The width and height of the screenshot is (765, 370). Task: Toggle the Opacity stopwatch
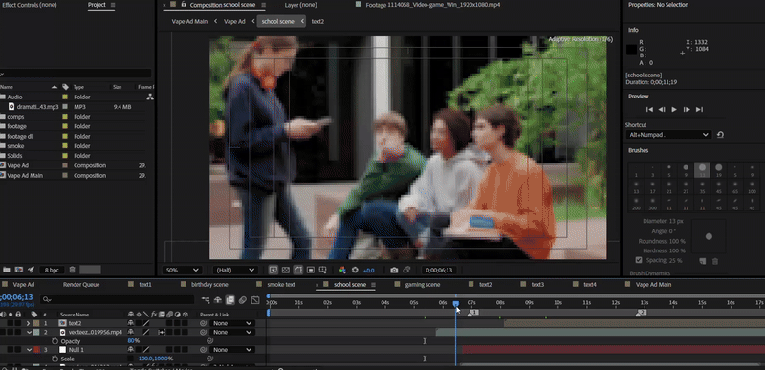[x=55, y=341]
